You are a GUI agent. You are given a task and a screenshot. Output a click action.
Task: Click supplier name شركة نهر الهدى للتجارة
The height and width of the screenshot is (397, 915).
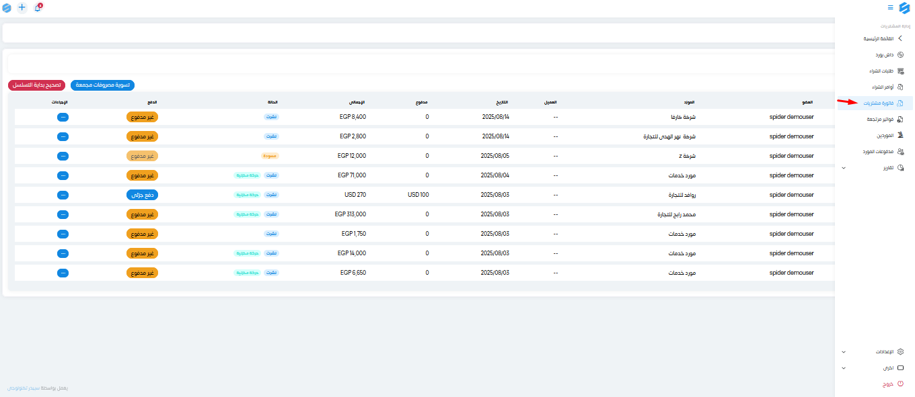tap(669, 136)
